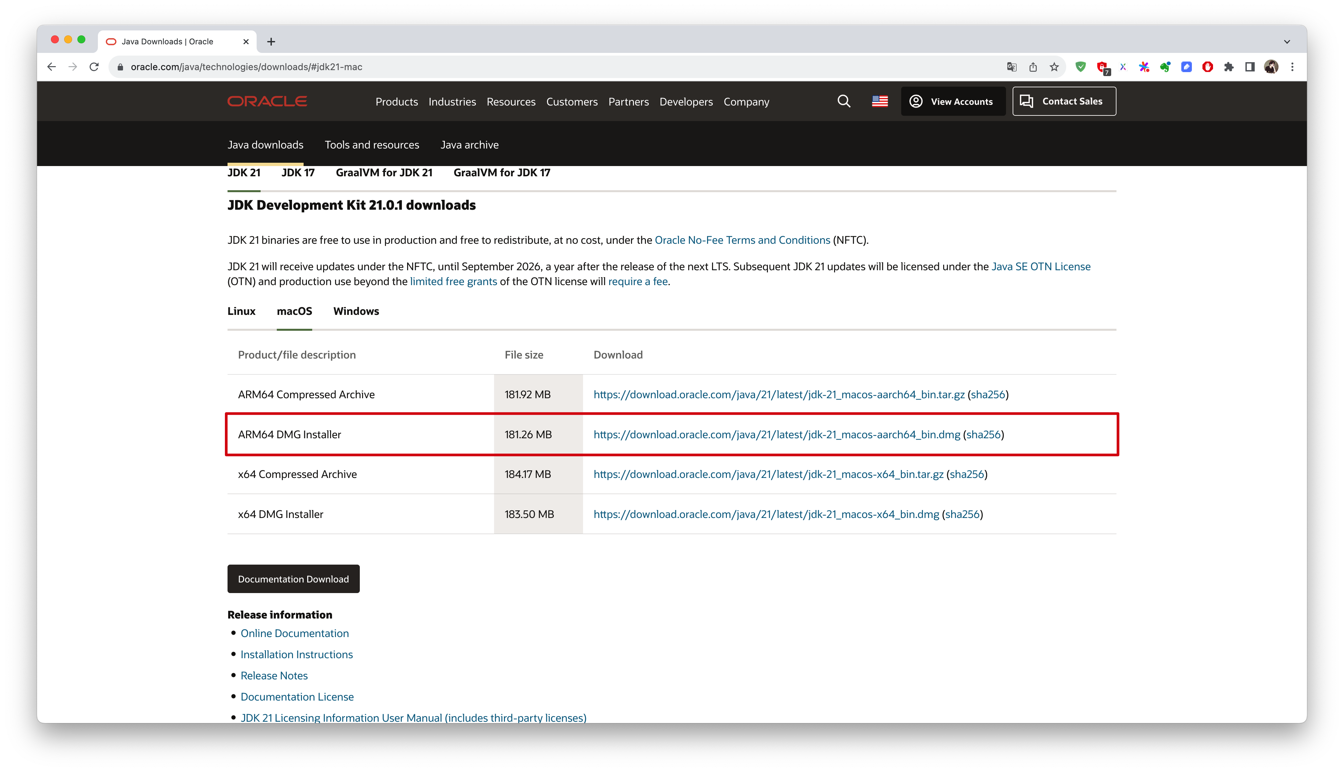This screenshot has height=772, width=1344.
Task: Open the green Evernote extension
Action: tap(1165, 67)
